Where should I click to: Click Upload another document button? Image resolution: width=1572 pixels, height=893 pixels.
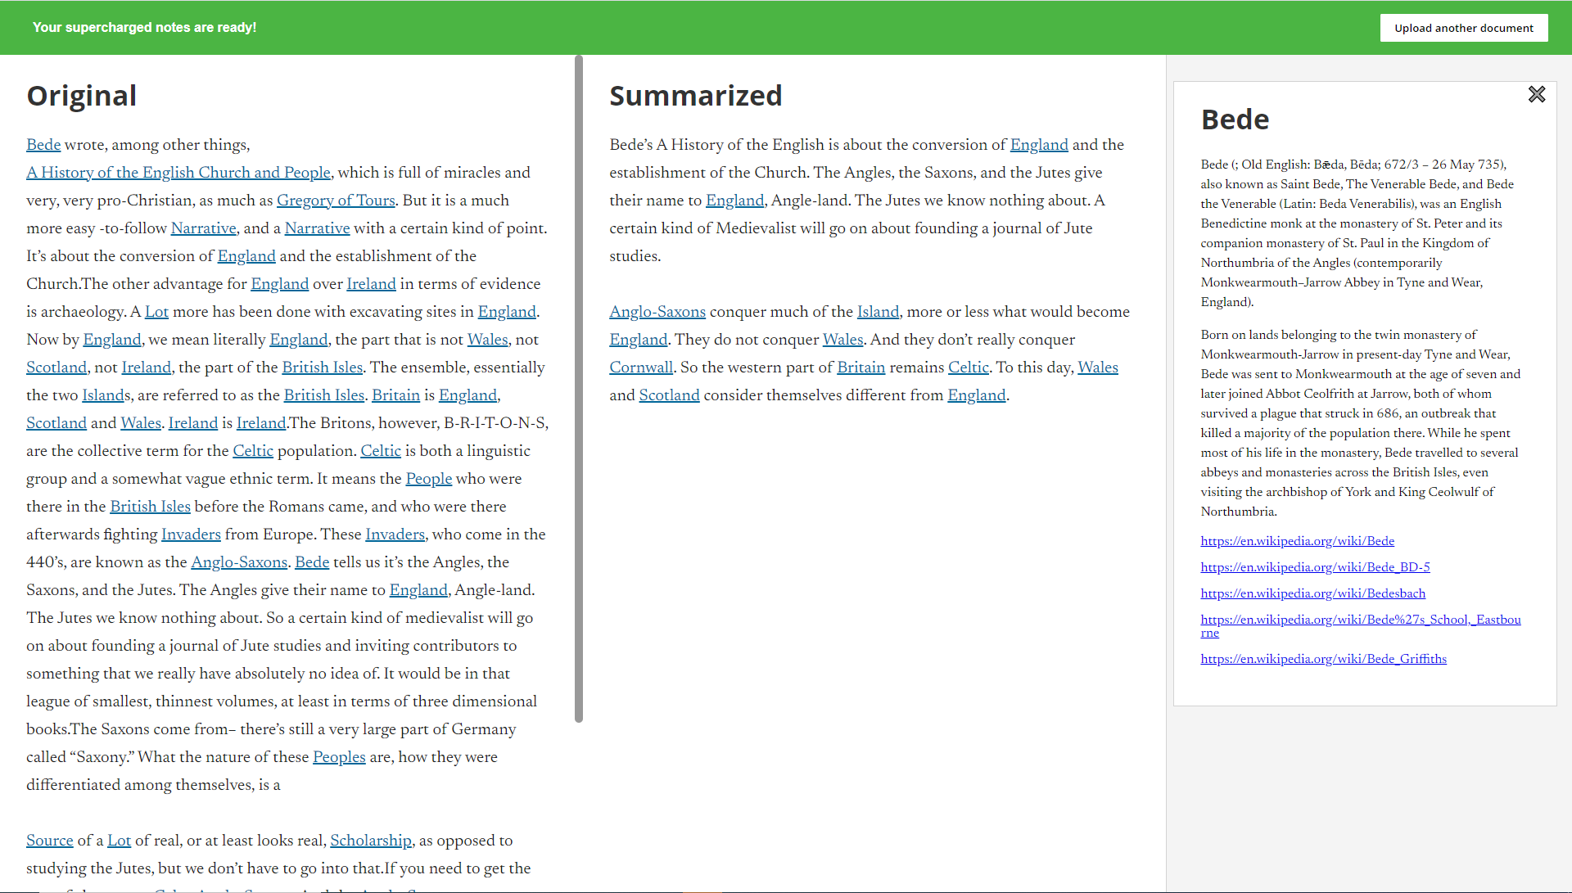pos(1463,28)
